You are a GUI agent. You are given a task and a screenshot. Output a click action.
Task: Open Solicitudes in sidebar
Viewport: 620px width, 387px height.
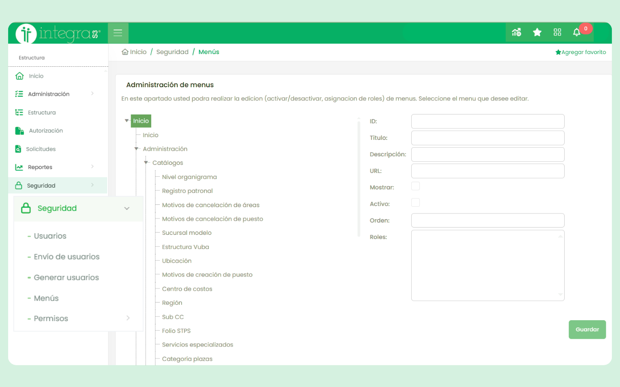(41, 149)
